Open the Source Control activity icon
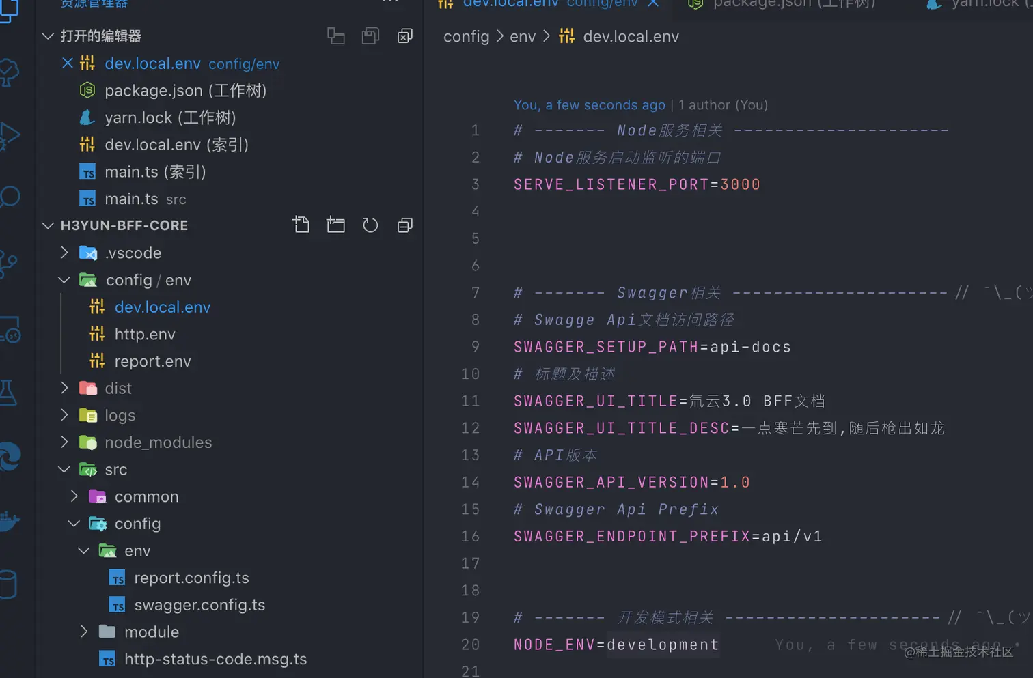Screen dimensions: 1033x678 (x=8, y=264)
